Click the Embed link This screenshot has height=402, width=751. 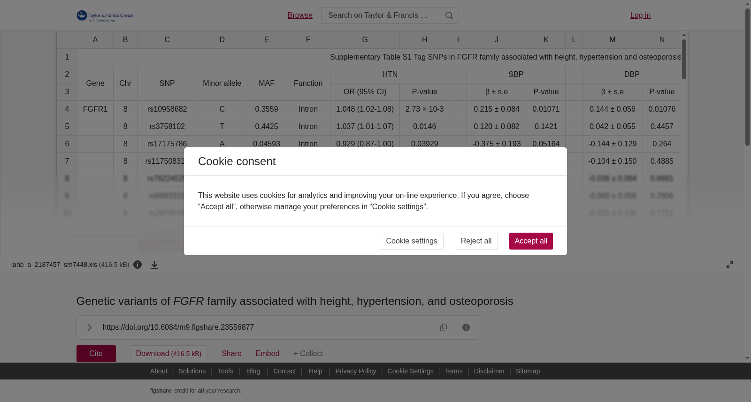[268, 354]
